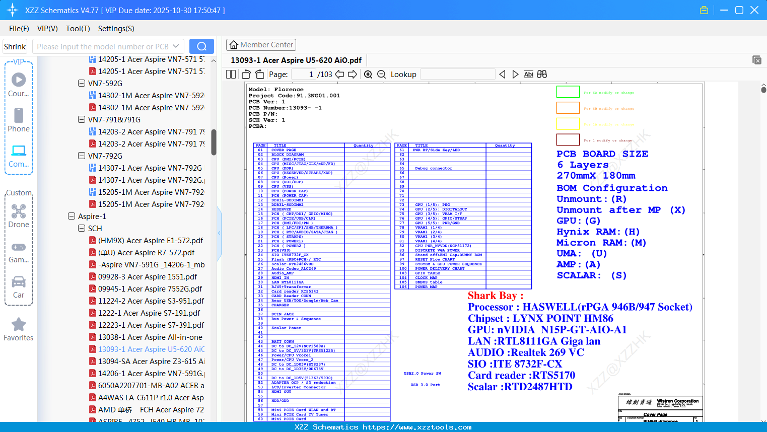
Task: Select the highlighted 13093-1 Acer Aspire U5-620 entry
Action: coord(151,349)
